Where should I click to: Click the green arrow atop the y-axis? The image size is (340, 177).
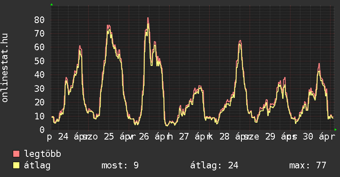pos(52,5)
